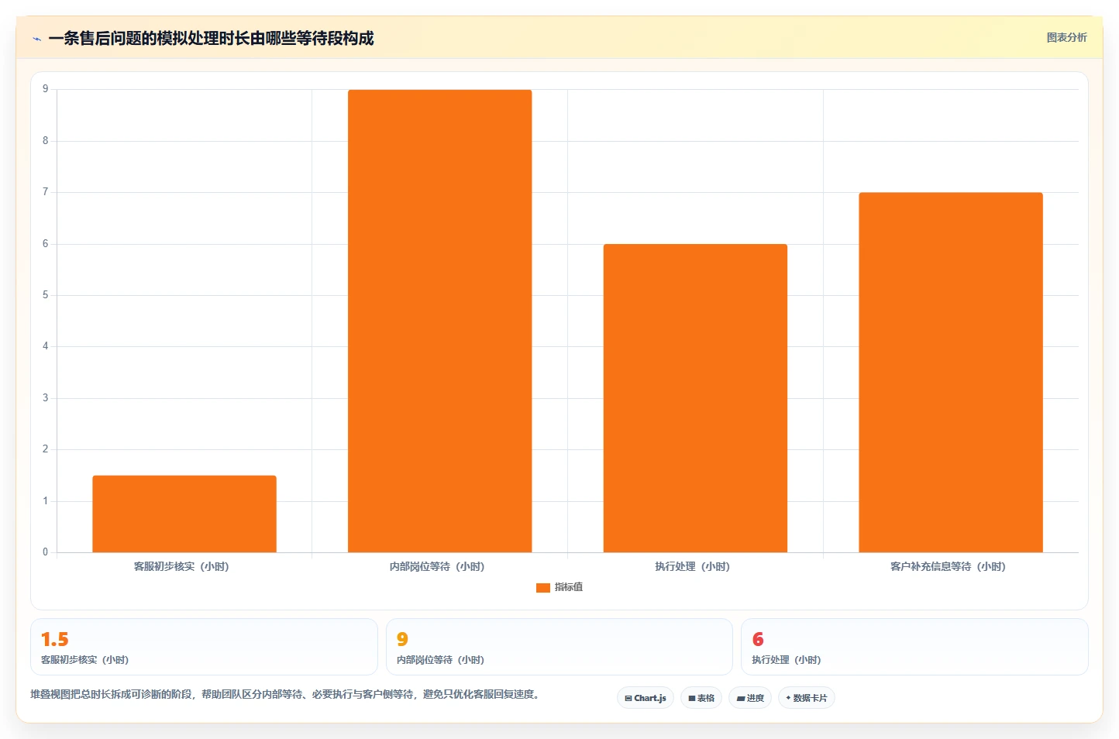Click the lightning icon beside the title
This screenshot has width=1119, height=739.
pos(36,39)
